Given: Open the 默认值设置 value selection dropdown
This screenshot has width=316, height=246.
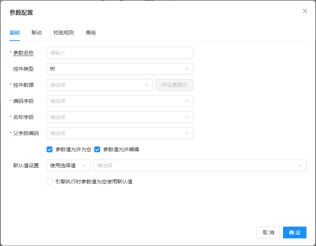Looking at the screenshot, I should pos(200,165).
